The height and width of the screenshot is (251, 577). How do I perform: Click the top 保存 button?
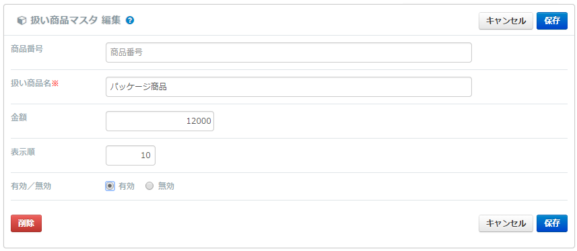[552, 21]
